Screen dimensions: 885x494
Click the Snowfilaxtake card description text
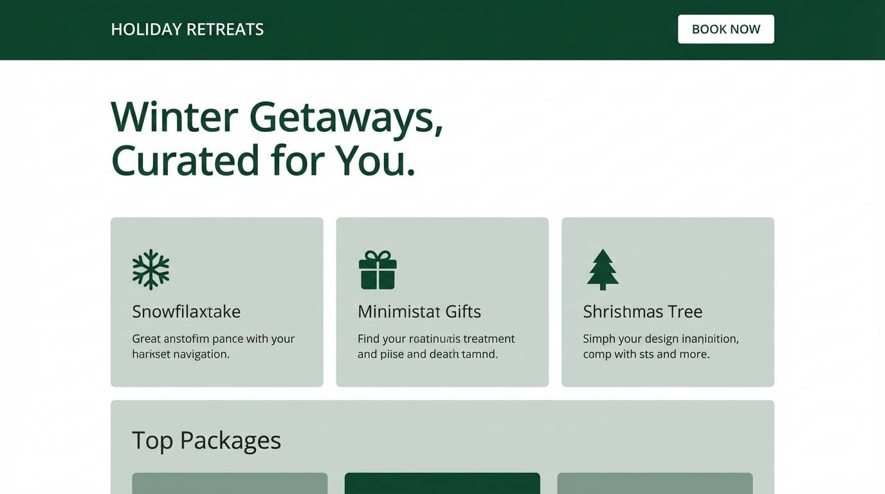213,346
